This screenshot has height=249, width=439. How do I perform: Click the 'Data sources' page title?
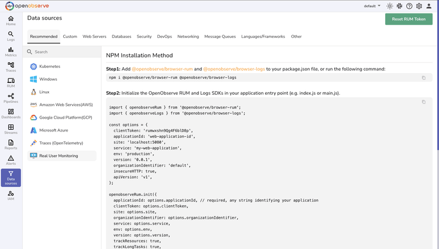coord(44,18)
